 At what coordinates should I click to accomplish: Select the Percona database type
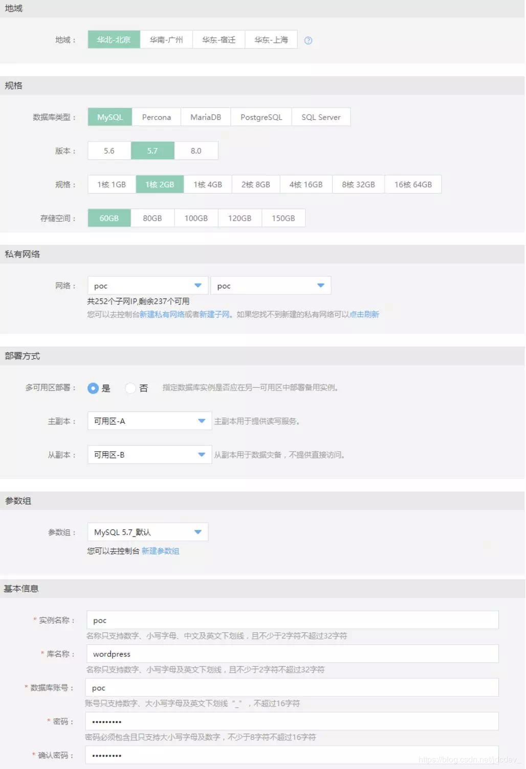click(156, 117)
